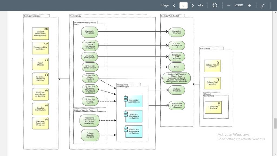
Task: Click the University Email system node
Action: coord(90,67)
